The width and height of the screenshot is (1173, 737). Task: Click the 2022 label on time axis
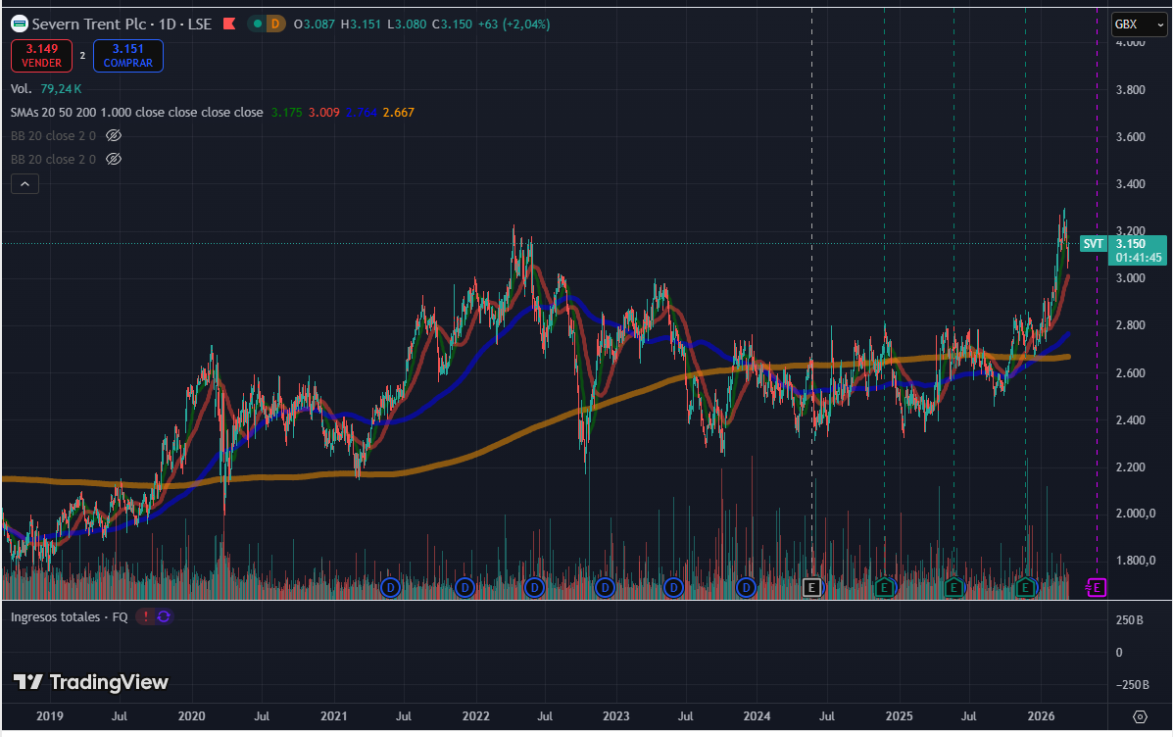pos(476,716)
